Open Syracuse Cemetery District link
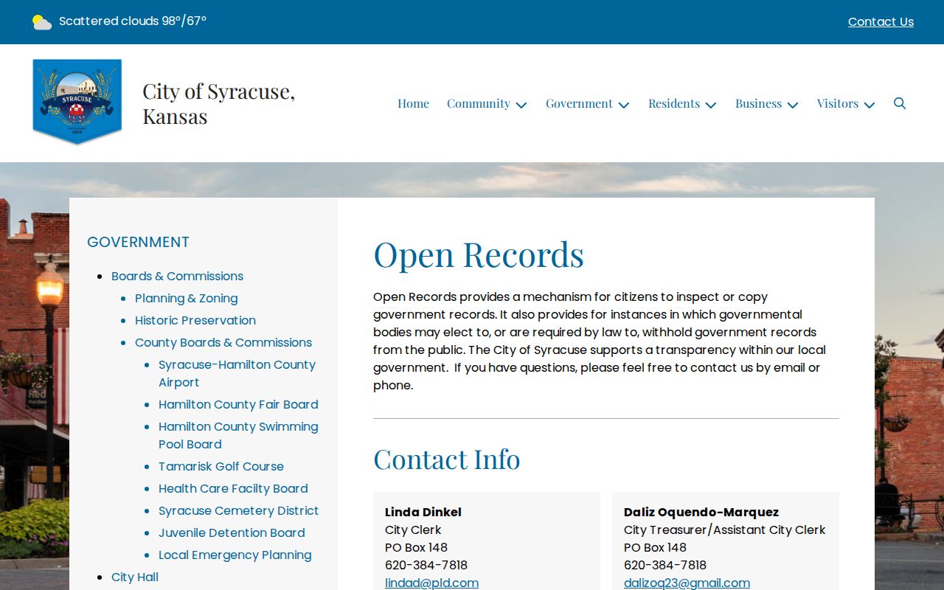This screenshot has height=590, width=944. 238,510
